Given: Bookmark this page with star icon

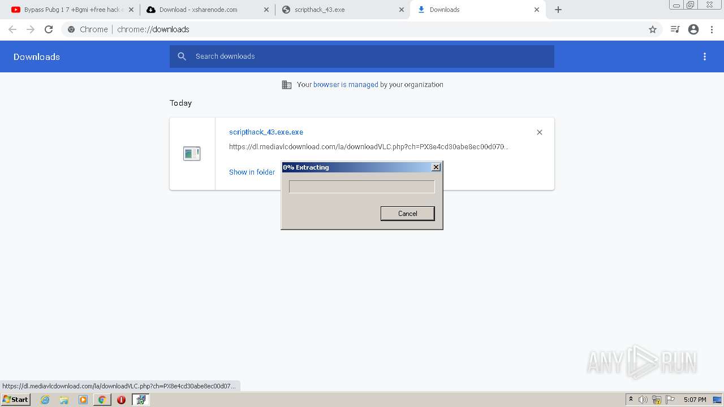Looking at the screenshot, I should coord(653,29).
